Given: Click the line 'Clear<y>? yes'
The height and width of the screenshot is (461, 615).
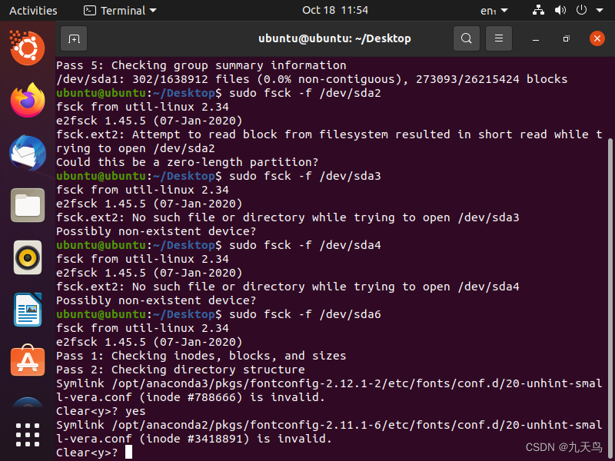Looking at the screenshot, I should tap(101, 411).
